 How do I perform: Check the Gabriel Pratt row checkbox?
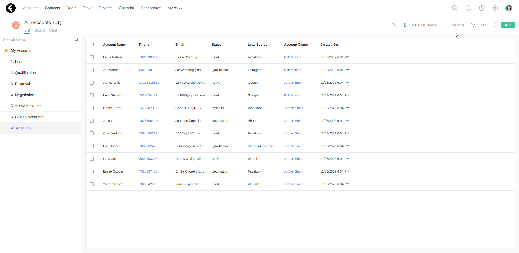tap(92, 108)
